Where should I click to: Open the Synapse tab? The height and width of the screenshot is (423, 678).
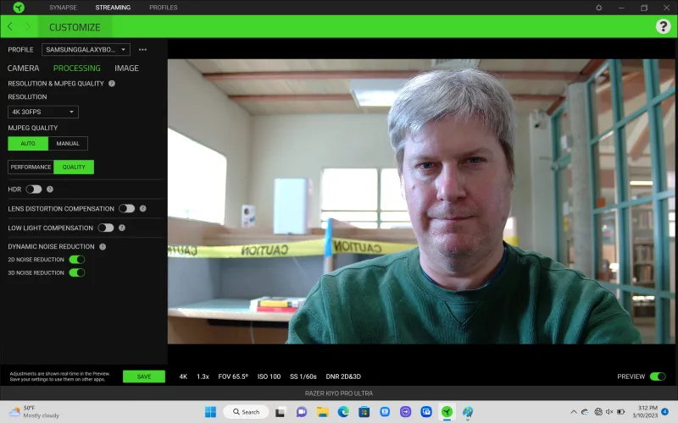pyautogui.click(x=63, y=8)
